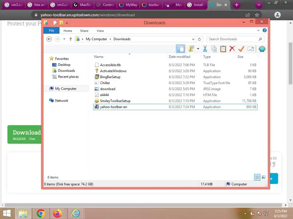The width and height of the screenshot is (293, 219).
Task: Open the Share ribbon tab
Action: point(84,31)
